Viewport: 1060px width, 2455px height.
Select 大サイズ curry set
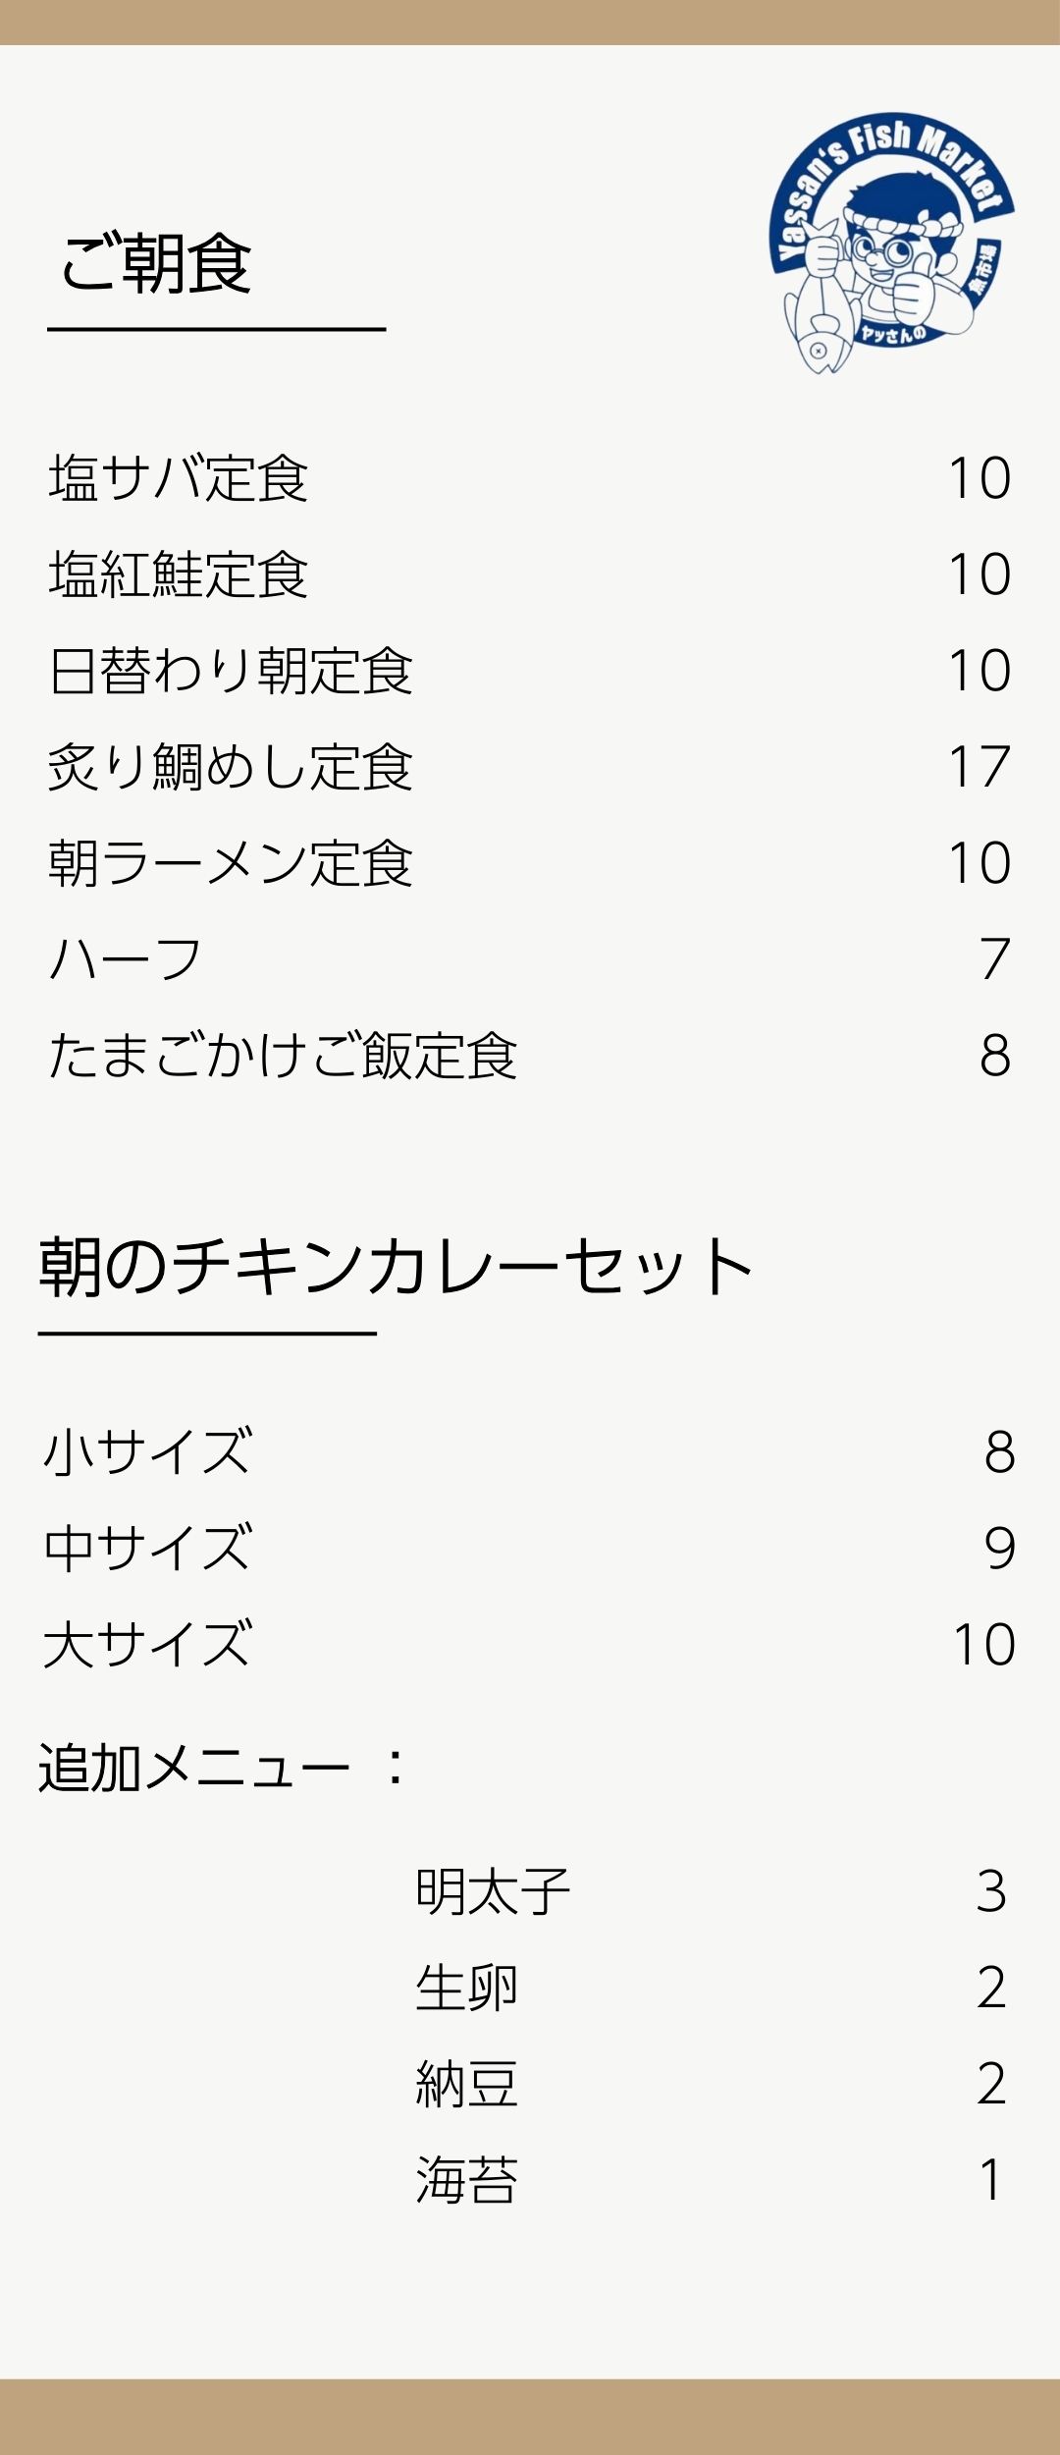(148, 1644)
